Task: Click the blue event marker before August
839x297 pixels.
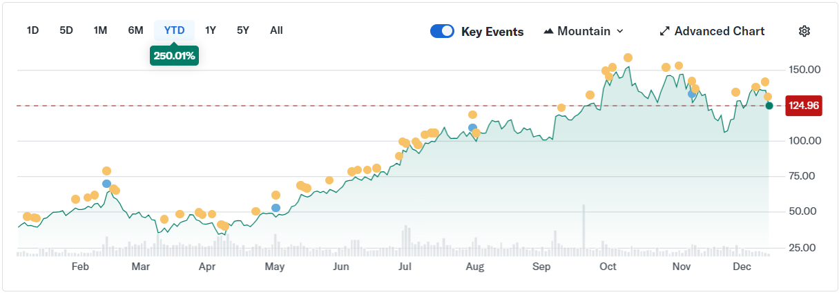Action: 472,128
